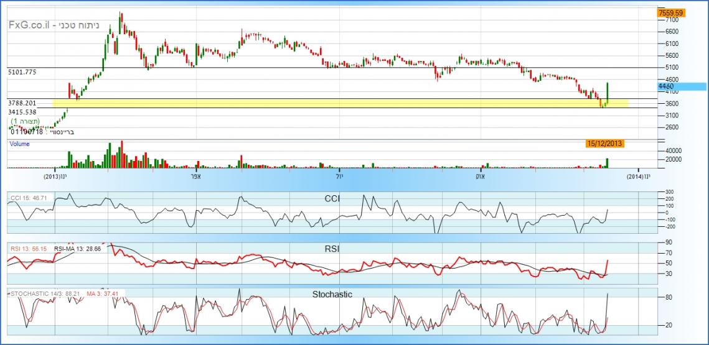Click the 3415.538 lower level label

tap(22, 112)
